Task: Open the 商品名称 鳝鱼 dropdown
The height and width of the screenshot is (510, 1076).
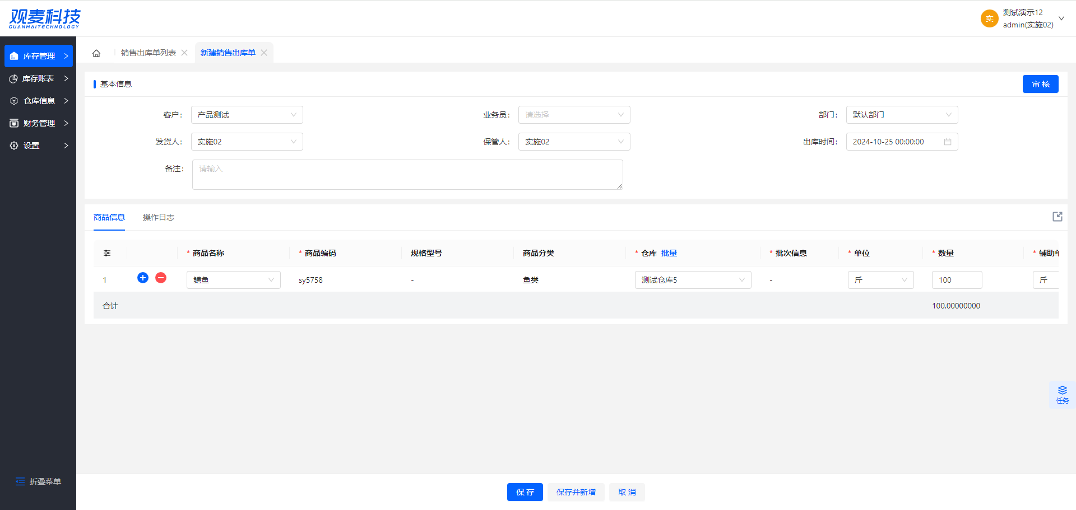Action: click(234, 280)
